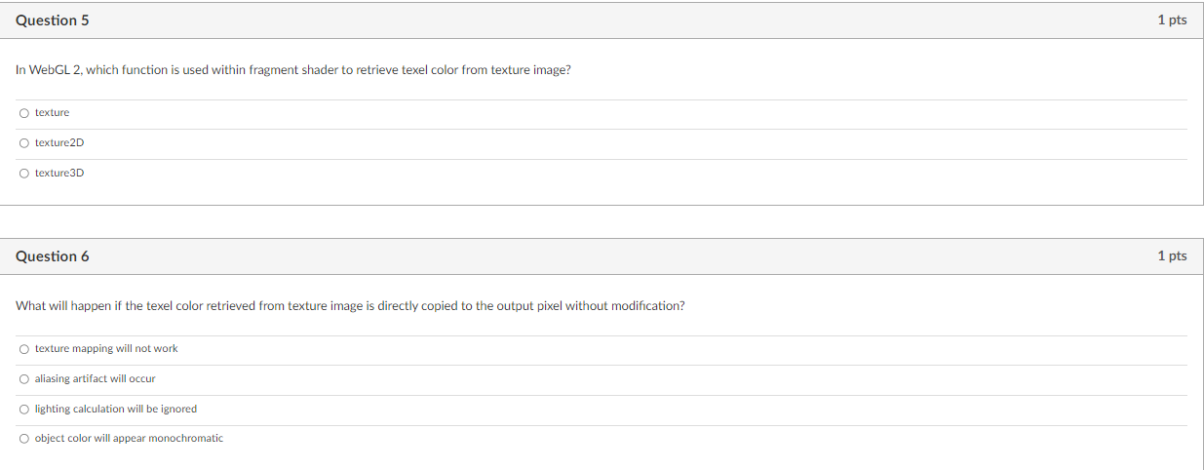Screen dimensions: 1204x470
Task: Click the 'texture mapping will not work' text
Action: pos(106,349)
